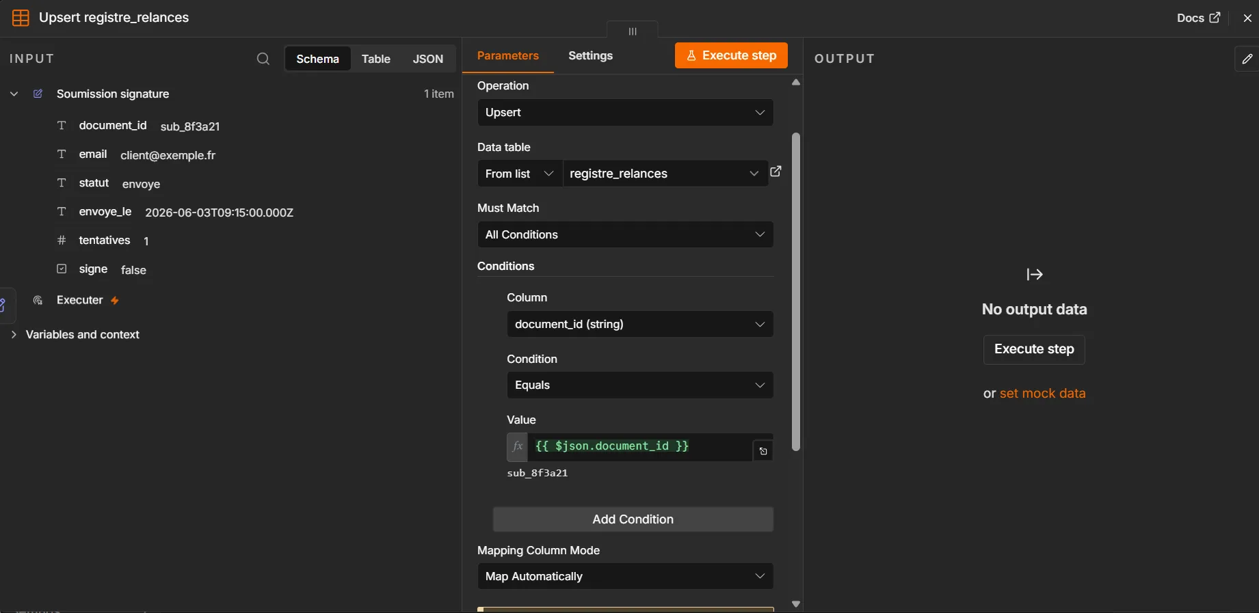Open registre_relances table in new tab icon
The width and height of the screenshot is (1259, 613).
pyautogui.click(x=776, y=172)
